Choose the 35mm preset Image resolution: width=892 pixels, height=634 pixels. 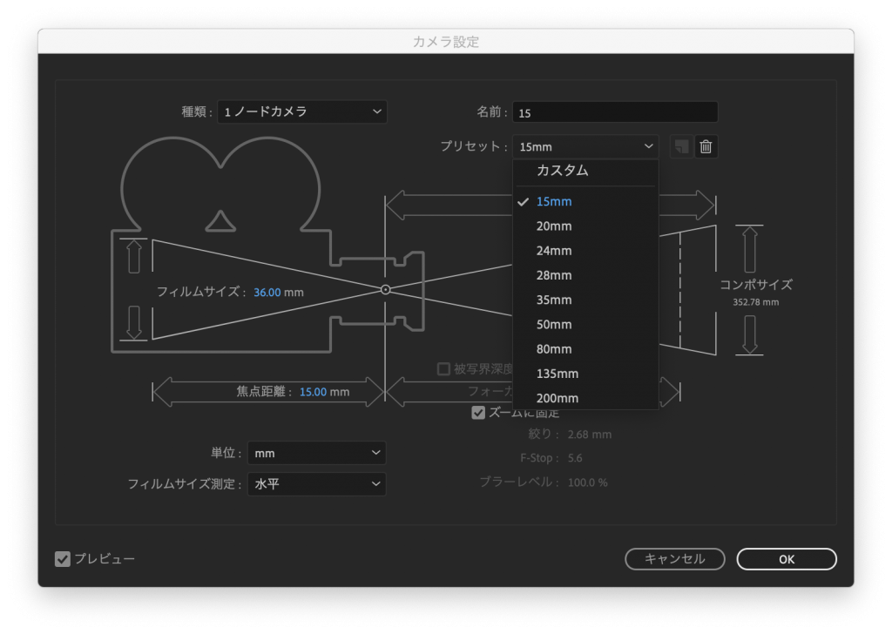pyautogui.click(x=585, y=300)
